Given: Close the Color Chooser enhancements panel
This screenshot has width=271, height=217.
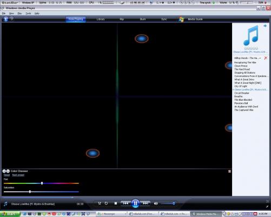Looking at the screenshot, I should 229,171.
